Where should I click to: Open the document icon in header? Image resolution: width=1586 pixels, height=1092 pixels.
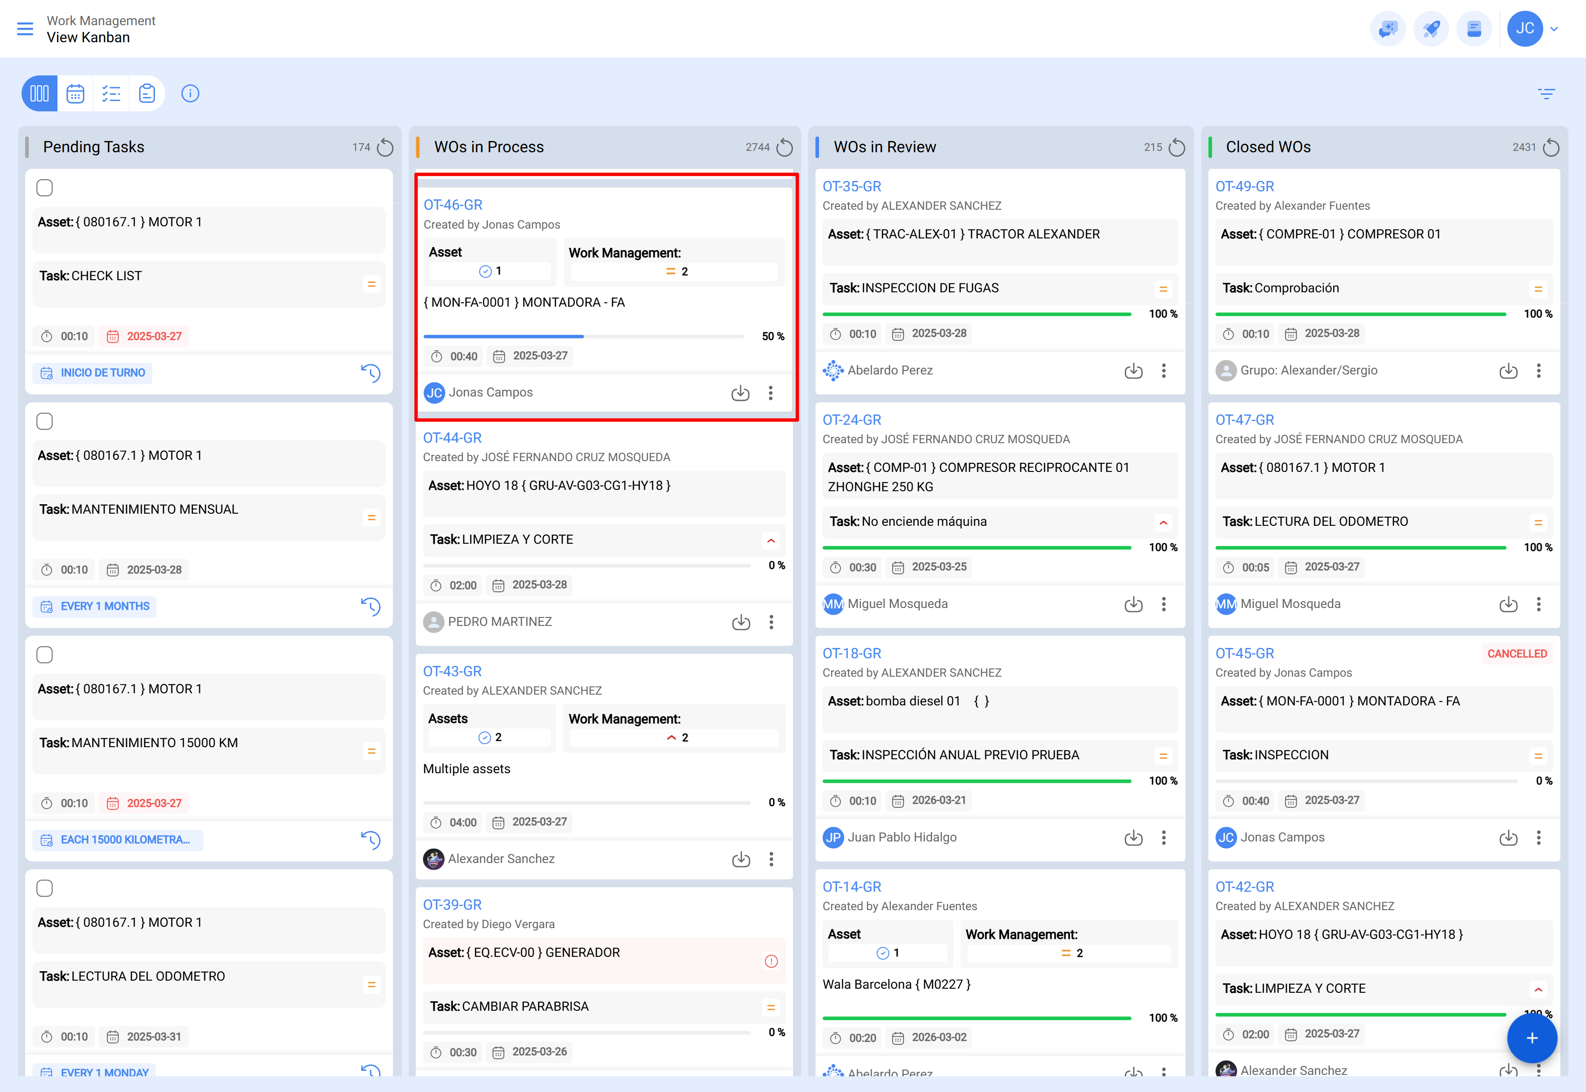1475,29
